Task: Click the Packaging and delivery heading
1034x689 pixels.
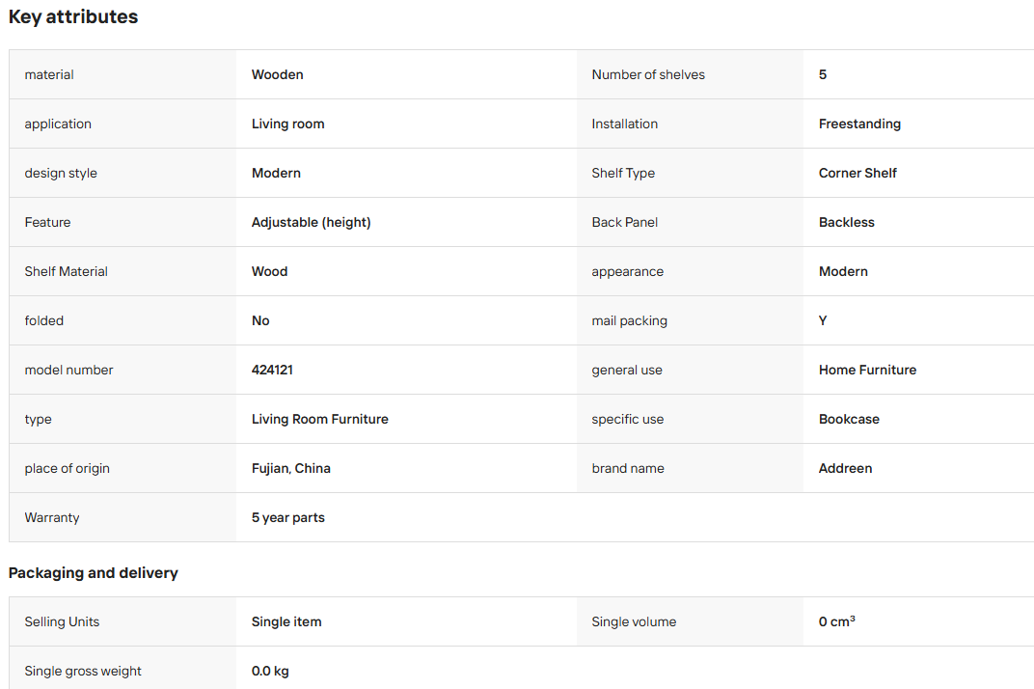Action: tap(93, 573)
